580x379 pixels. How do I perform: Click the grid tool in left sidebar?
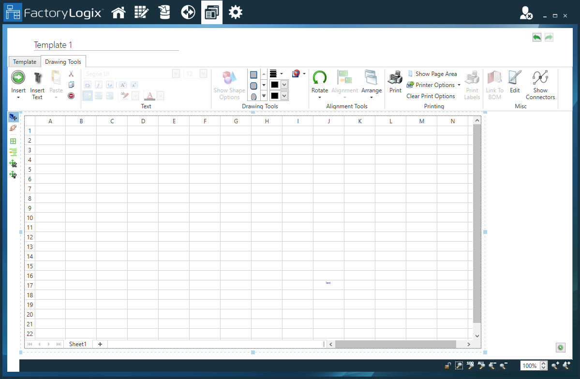point(13,141)
